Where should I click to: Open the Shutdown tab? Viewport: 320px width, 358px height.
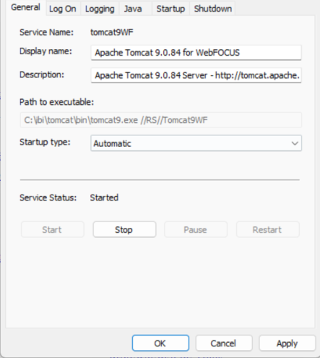tap(213, 9)
